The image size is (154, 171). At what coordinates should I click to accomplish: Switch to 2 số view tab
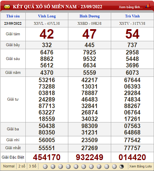22,166
